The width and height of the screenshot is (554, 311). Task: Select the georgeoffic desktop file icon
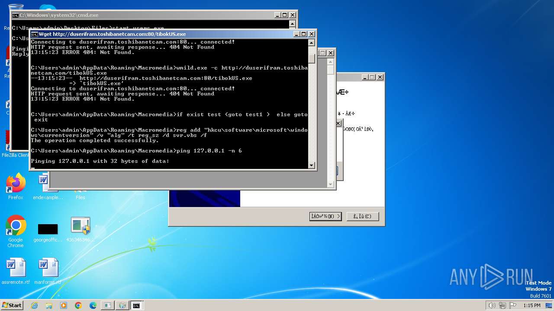click(48, 232)
